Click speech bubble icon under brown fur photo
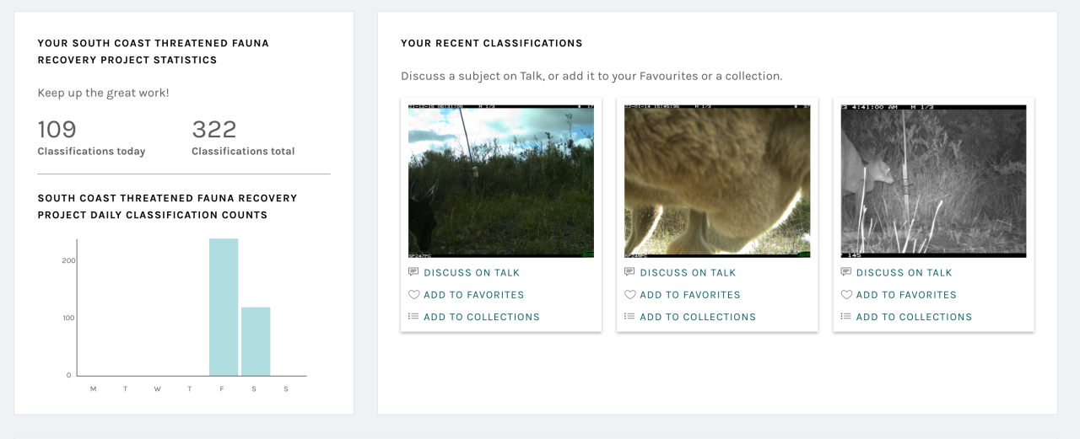This screenshot has height=439, width=1080. pos(629,272)
